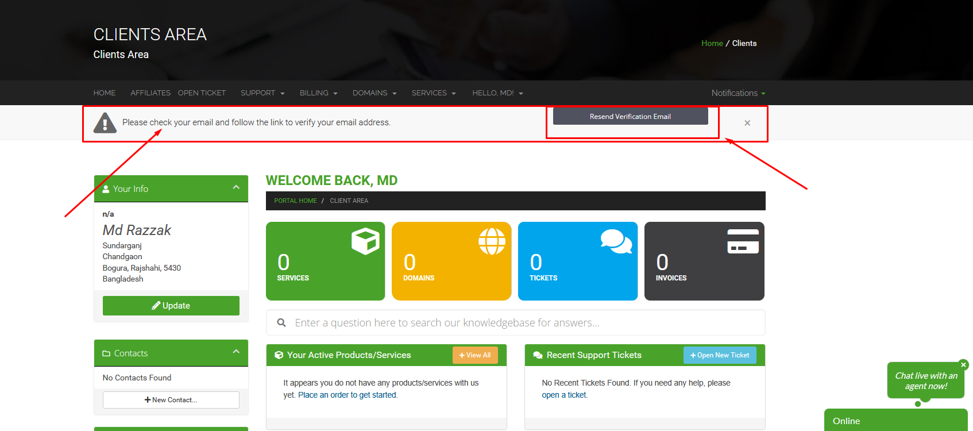Go to Affiliates in navigation bar
The height and width of the screenshot is (431, 973).
coord(150,93)
